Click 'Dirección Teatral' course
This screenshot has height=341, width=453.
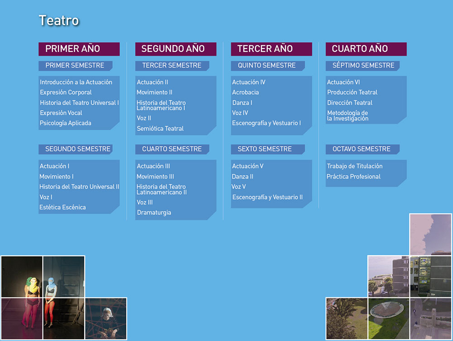coord(350,102)
